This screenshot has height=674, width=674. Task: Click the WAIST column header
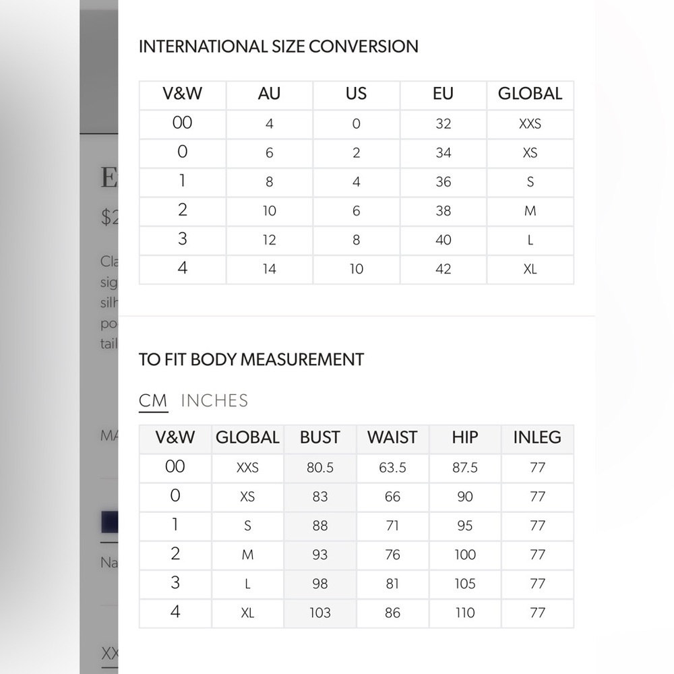click(x=392, y=437)
